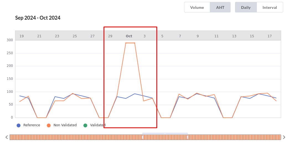289x147 pixels.
Task: Click the left arrow of the range scroller
Action: coord(7,137)
